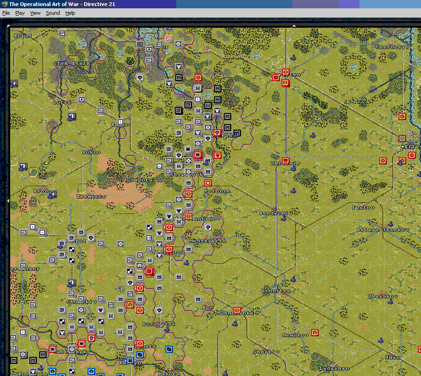The image size is (421, 376).
Task: Select the red-framed HQ unit at map top
Action: pos(168,38)
